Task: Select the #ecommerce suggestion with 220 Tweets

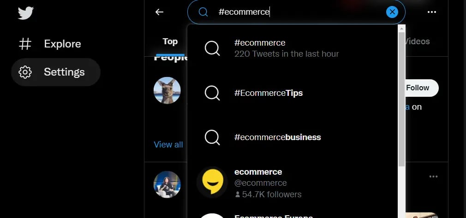Action: point(293,48)
